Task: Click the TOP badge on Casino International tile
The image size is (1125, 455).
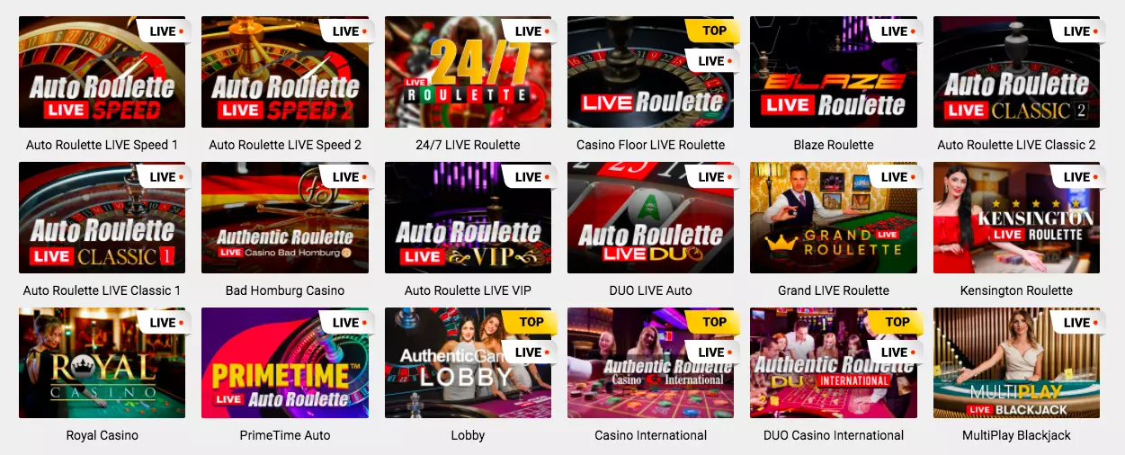Action: [x=713, y=322]
